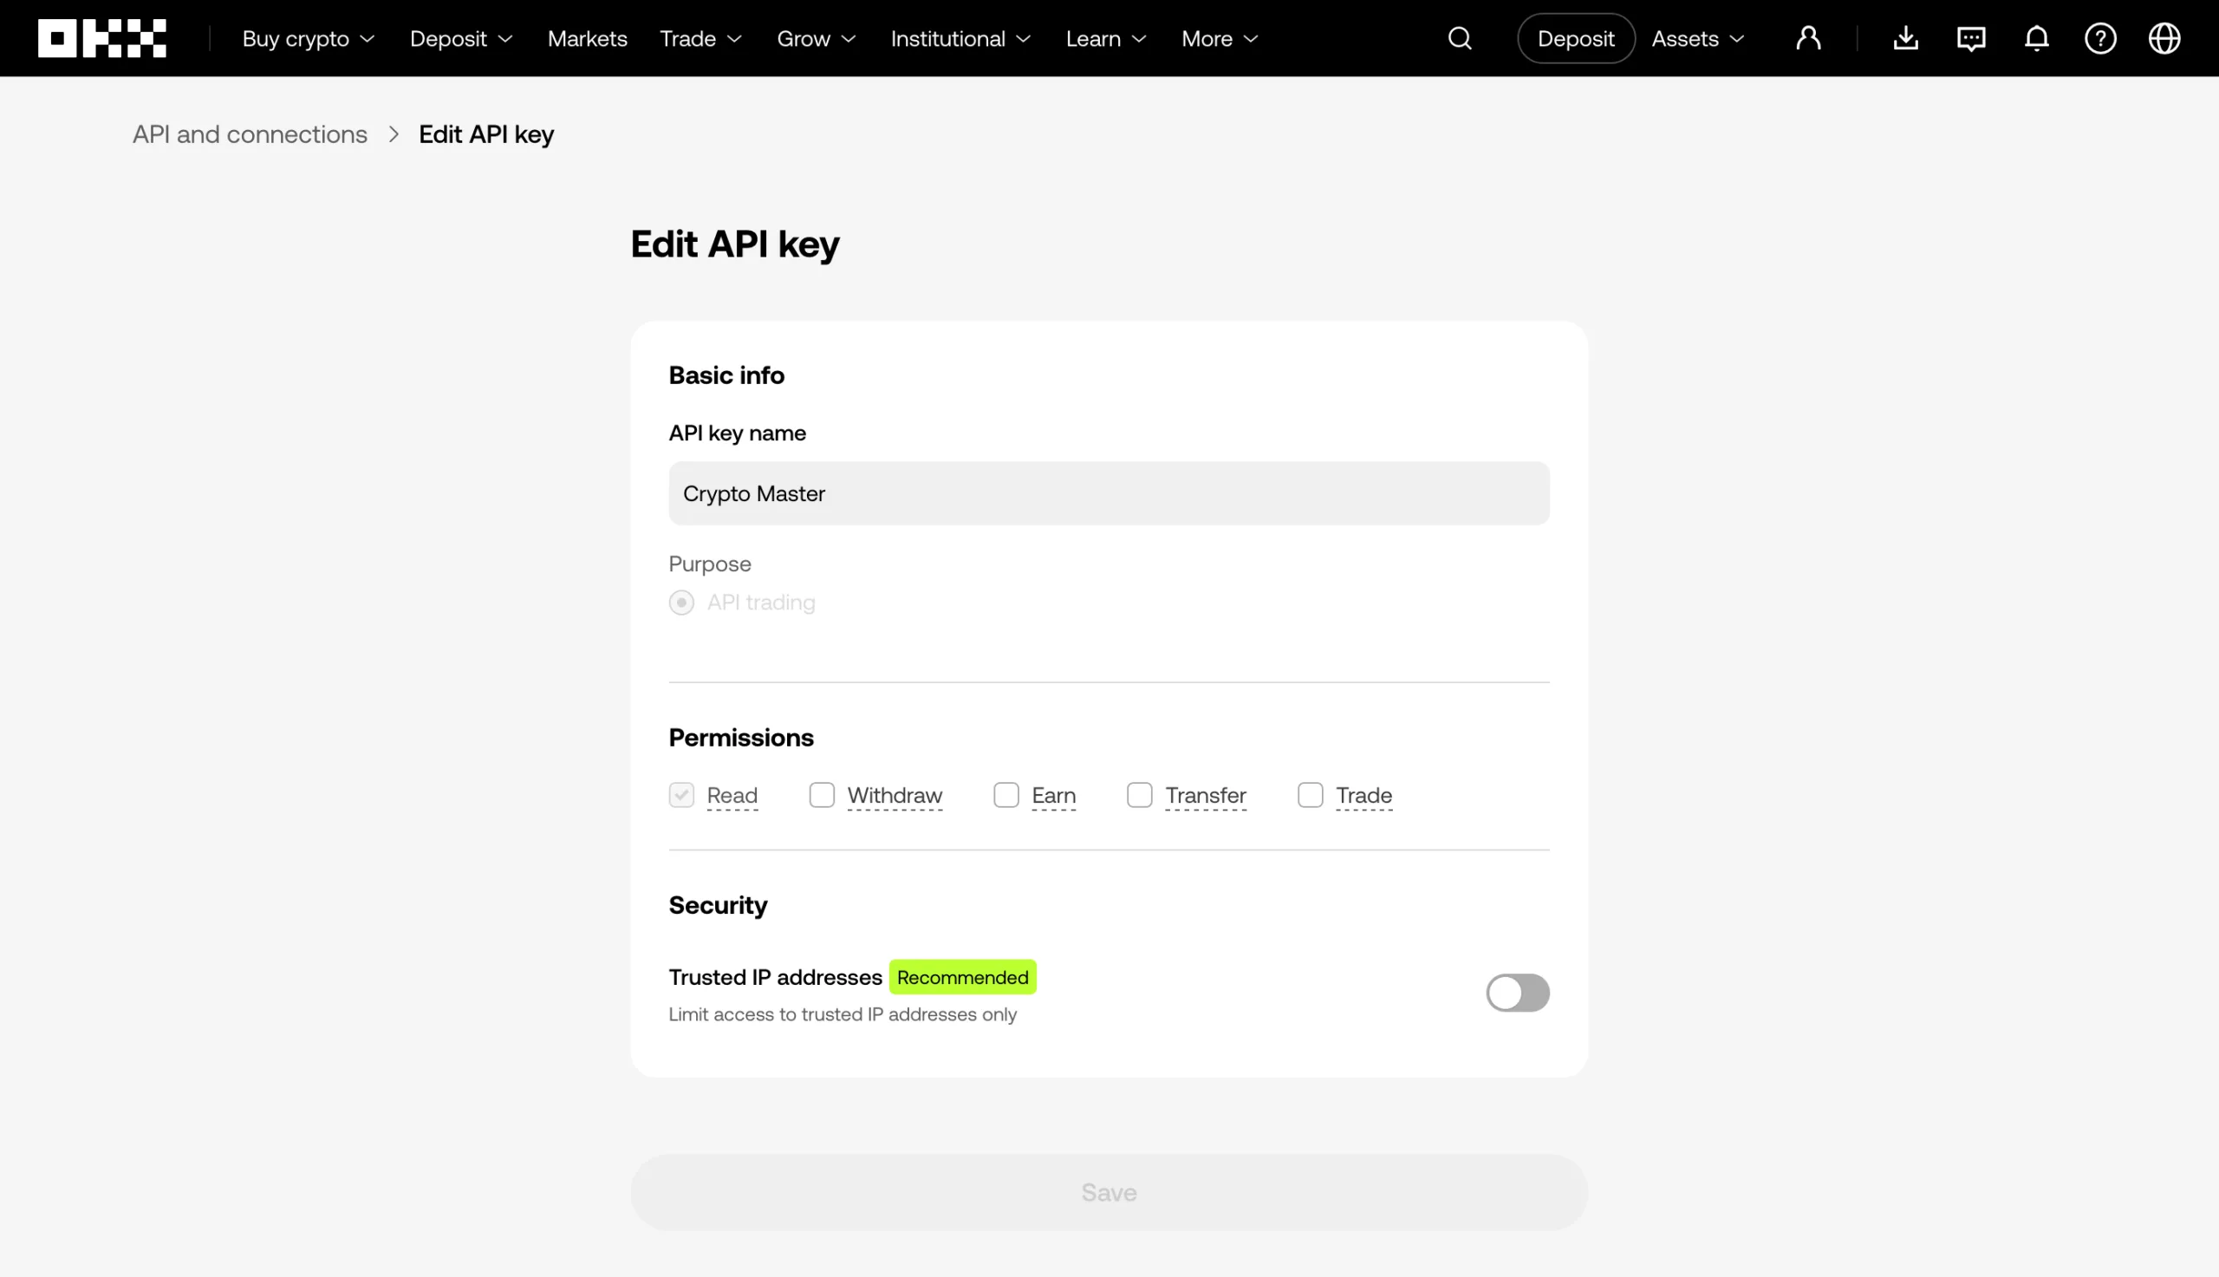Select the API trading radio button
2219x1277 pixels.
681,603
